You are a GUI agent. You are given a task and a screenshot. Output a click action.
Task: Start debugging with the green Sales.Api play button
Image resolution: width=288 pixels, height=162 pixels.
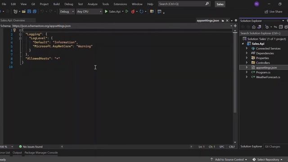point(106,11)
